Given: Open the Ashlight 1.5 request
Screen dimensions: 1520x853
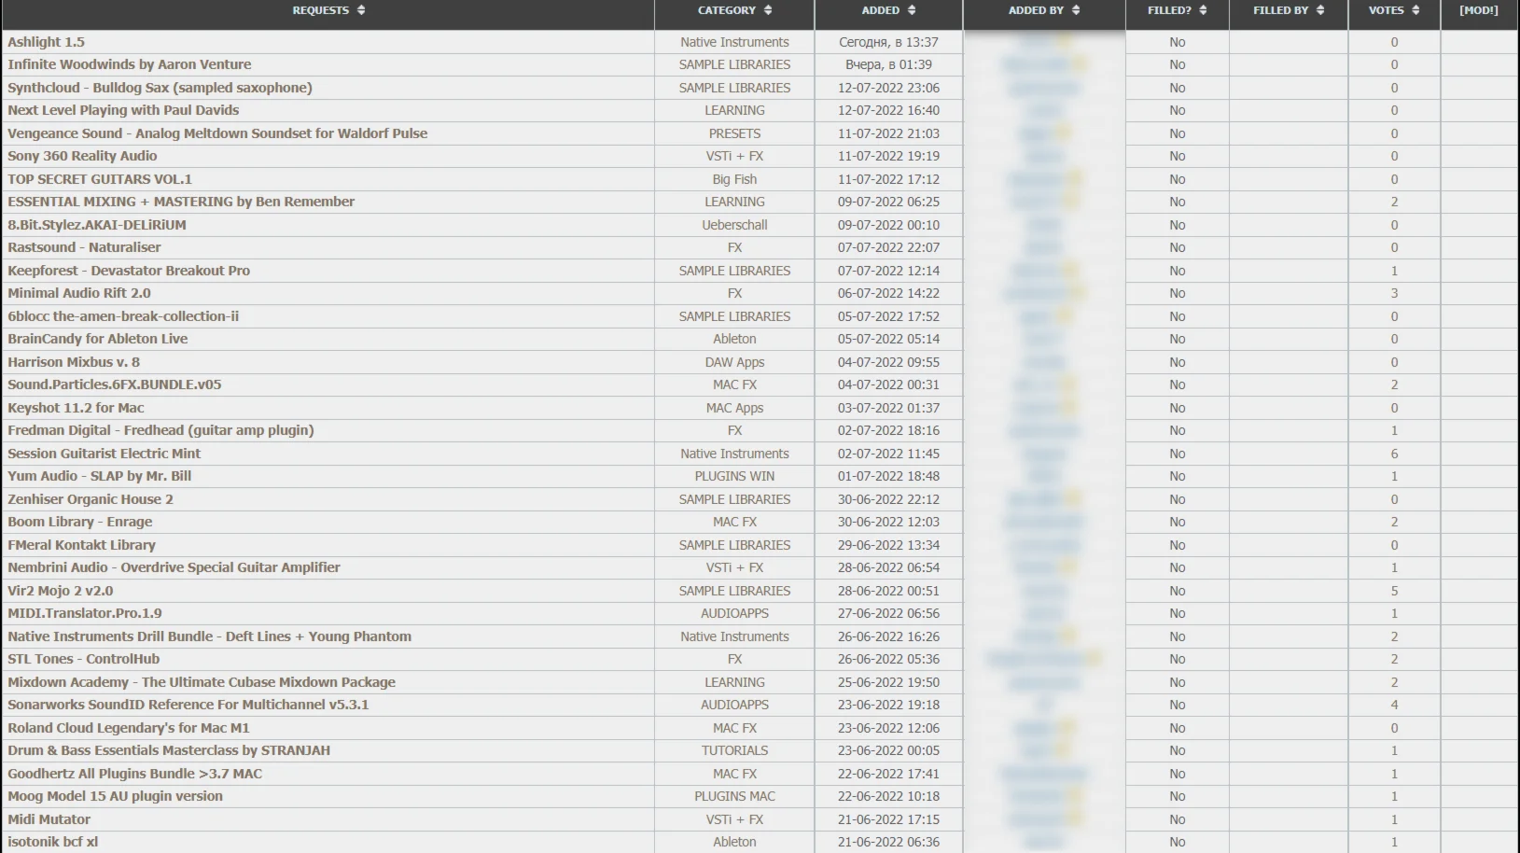Looking at the screenshot, I should (46, 42).
